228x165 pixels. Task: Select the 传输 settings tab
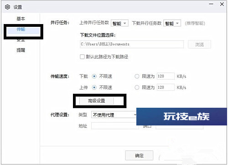[x=23, y=30]
